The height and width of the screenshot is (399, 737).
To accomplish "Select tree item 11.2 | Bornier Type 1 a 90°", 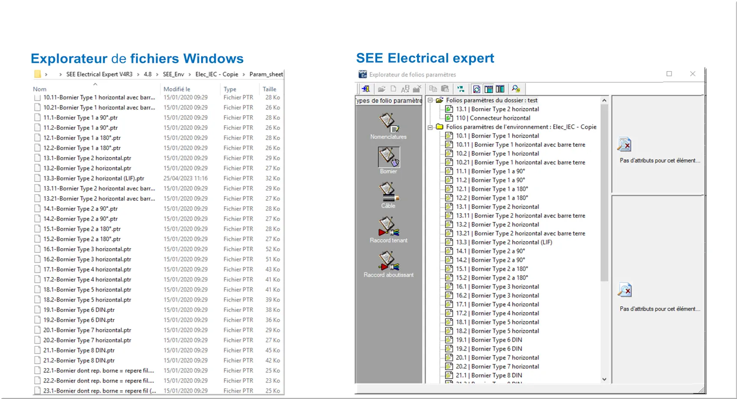I will 490,180.
